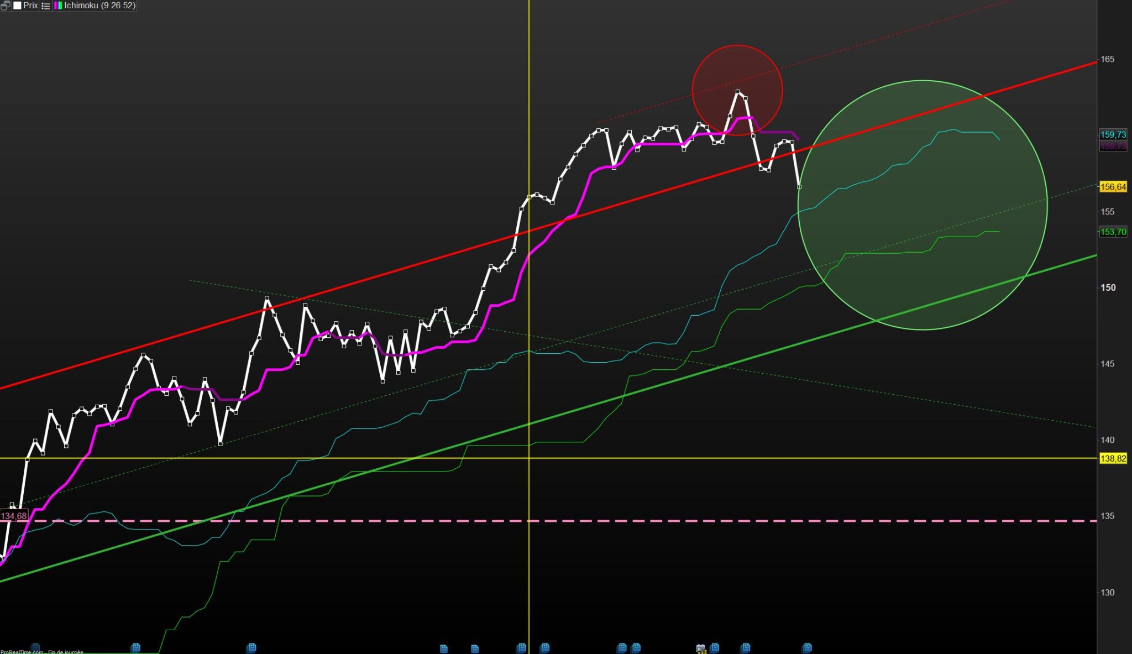
Task: Open news icon just right of yellow vertical line
Action: [x=544, y=647]
